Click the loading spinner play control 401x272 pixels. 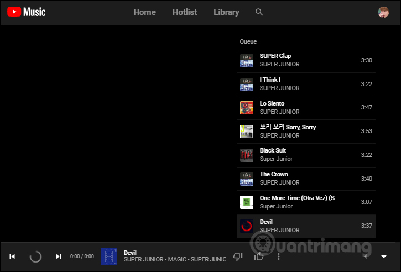pyautogui.click(x=35, y=257)
